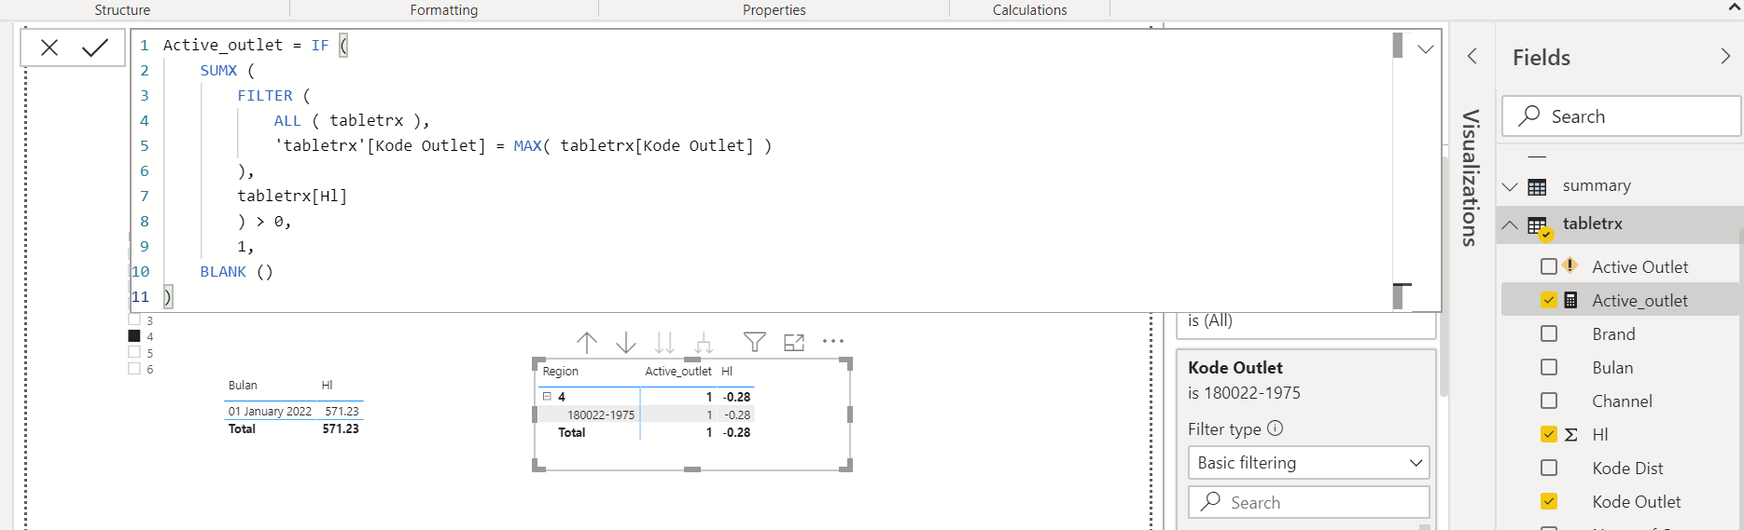Sort by Bulan column header
Image resolution: width=1744 pixels, height=530 pixels.
point(243,386)
